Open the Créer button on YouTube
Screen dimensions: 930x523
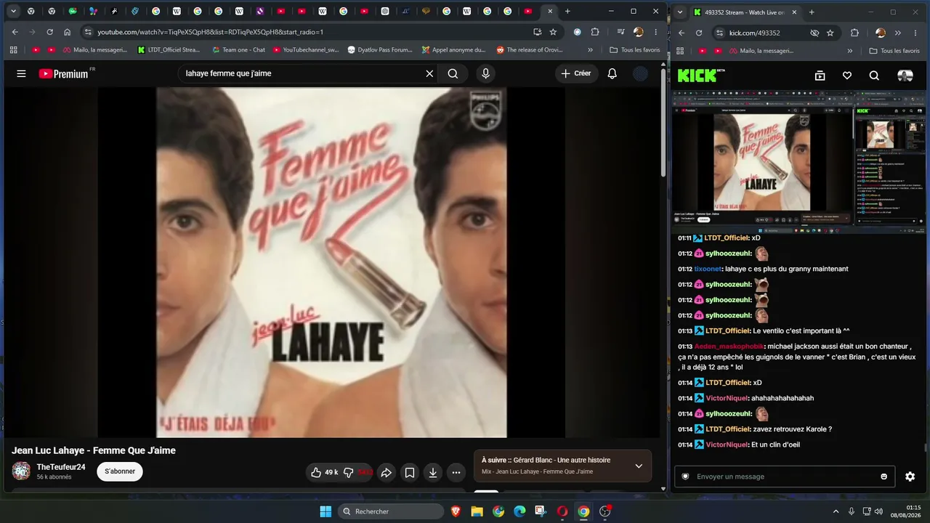[577, 73]
